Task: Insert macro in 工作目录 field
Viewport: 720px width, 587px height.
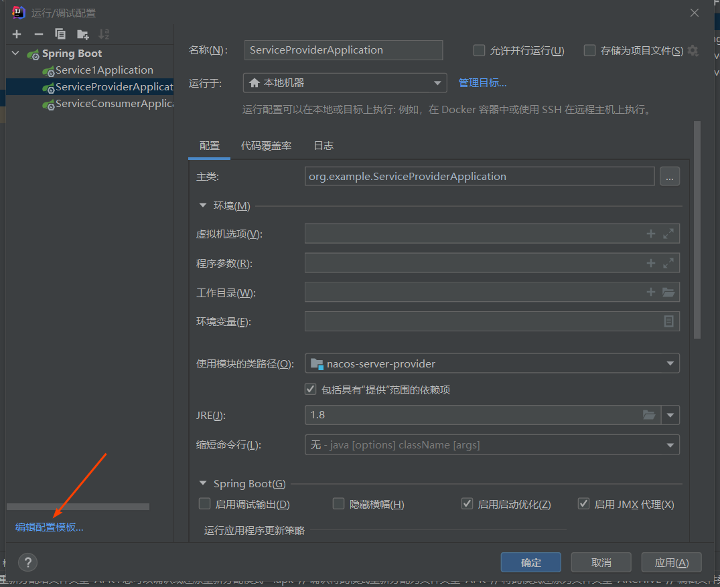Action: [x=650, y=292]
